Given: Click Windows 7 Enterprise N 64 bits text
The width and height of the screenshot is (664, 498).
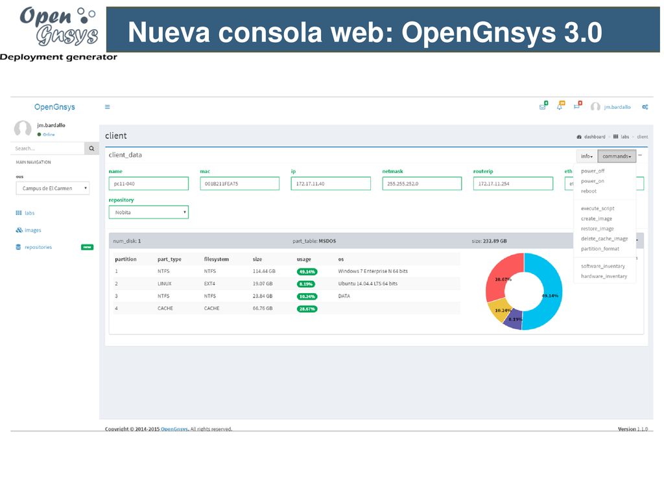Looking at the screenshot, I should 373,271.
